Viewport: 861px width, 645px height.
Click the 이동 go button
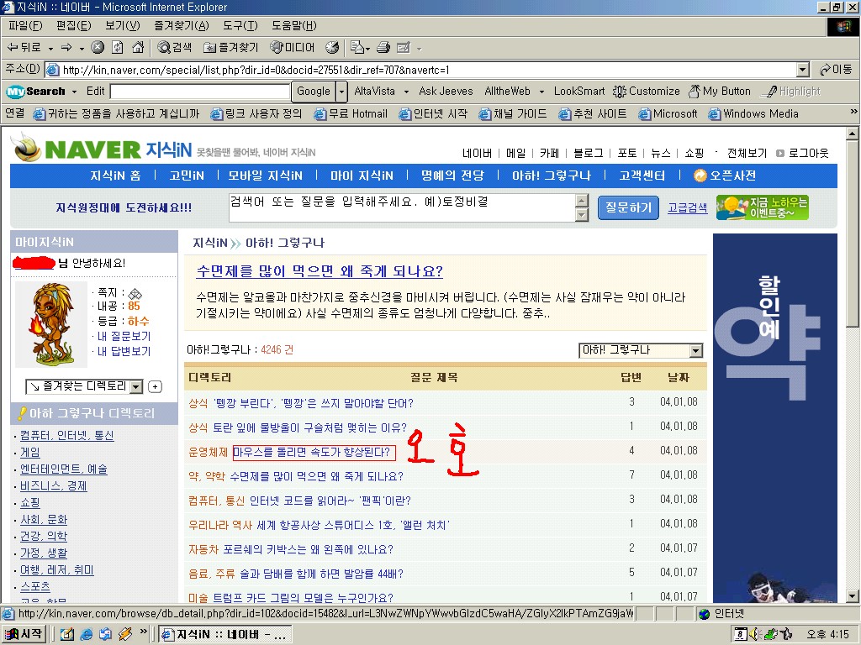[836, 70]
